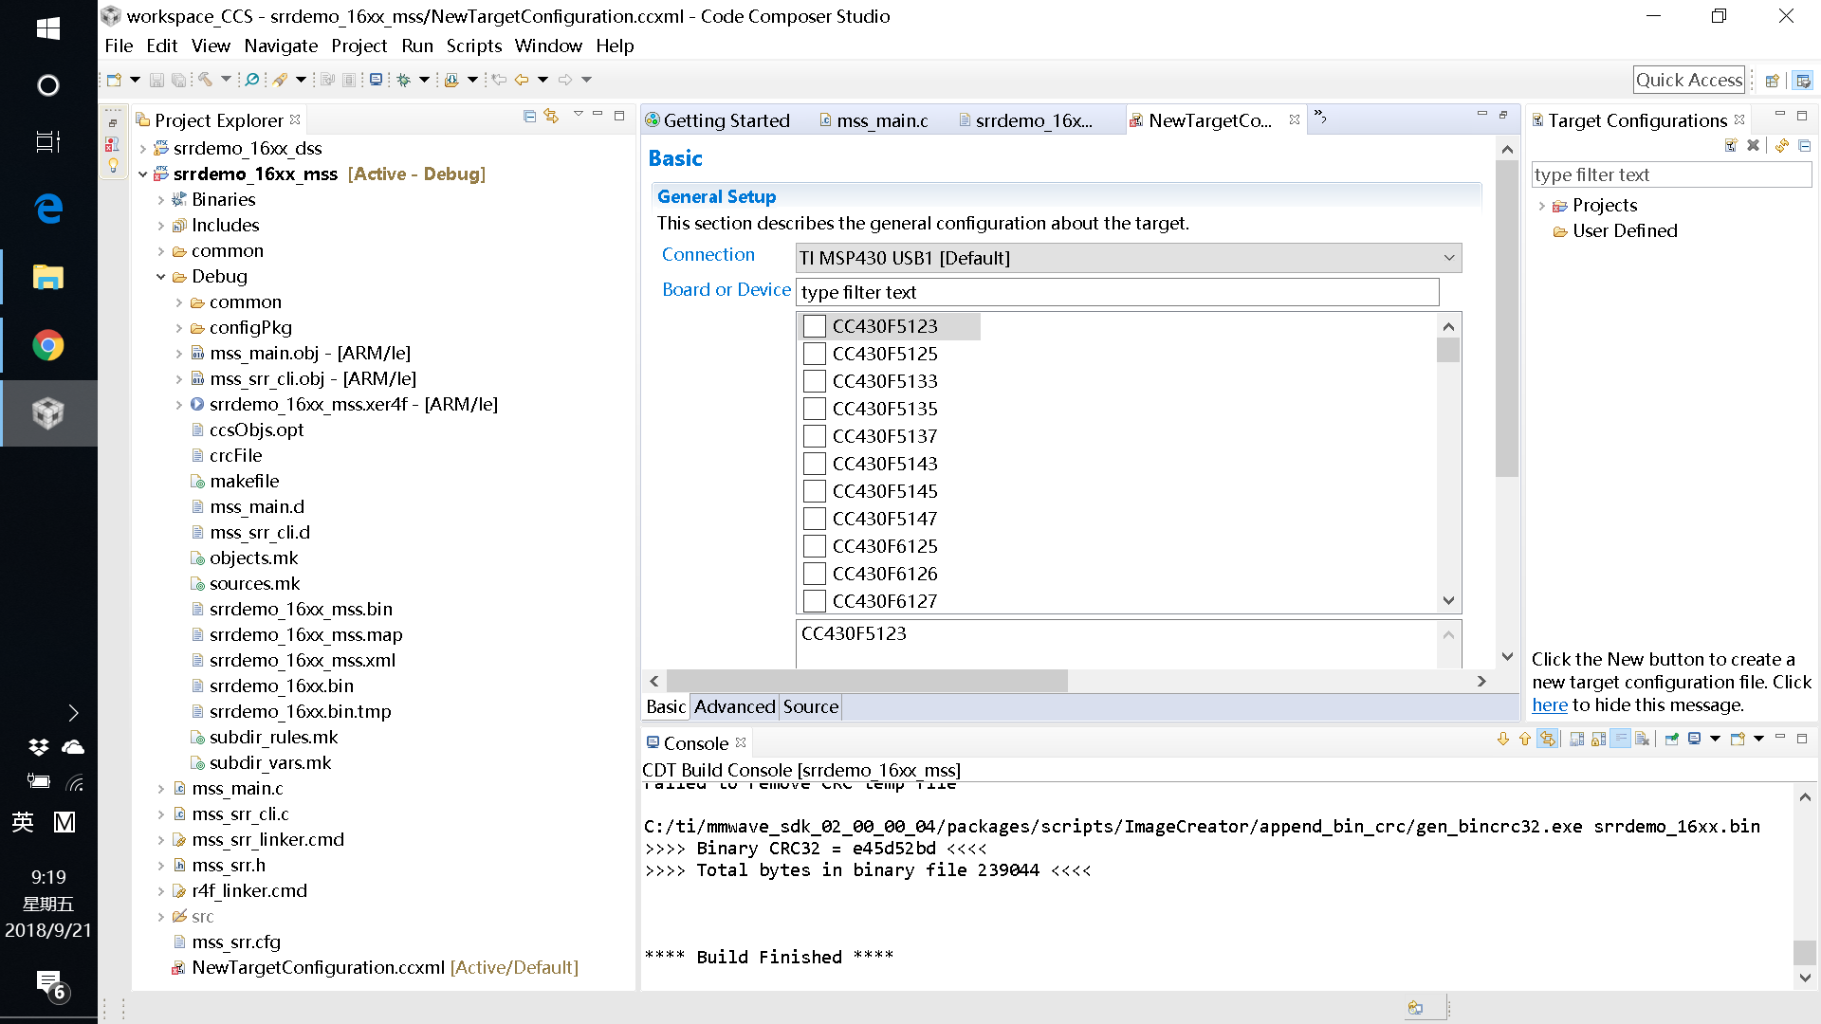
Task: Click the yellow Back arrow in toolbar
Action: 522,80
